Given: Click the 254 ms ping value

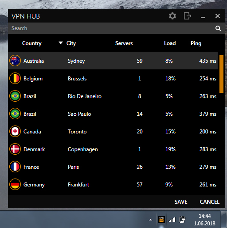Looking at the screenshot, I should pyautogui.click(x=208, y=79).
